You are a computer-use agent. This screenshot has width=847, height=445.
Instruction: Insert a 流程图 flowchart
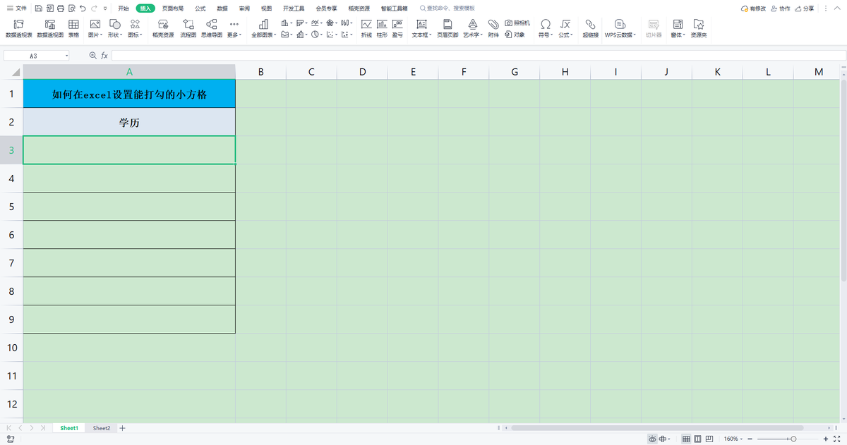(x=188, y=28)
